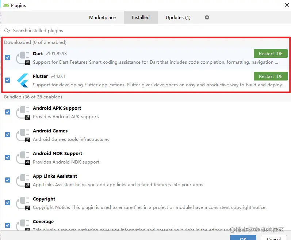Select the Installed tab

coord(141,18)
